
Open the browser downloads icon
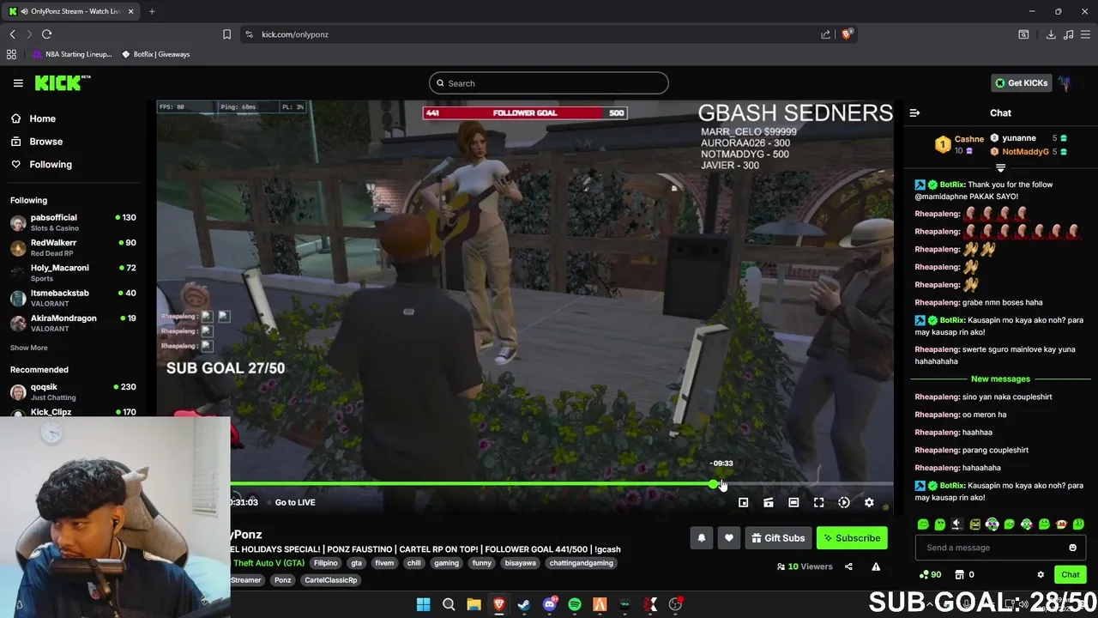1051,34
